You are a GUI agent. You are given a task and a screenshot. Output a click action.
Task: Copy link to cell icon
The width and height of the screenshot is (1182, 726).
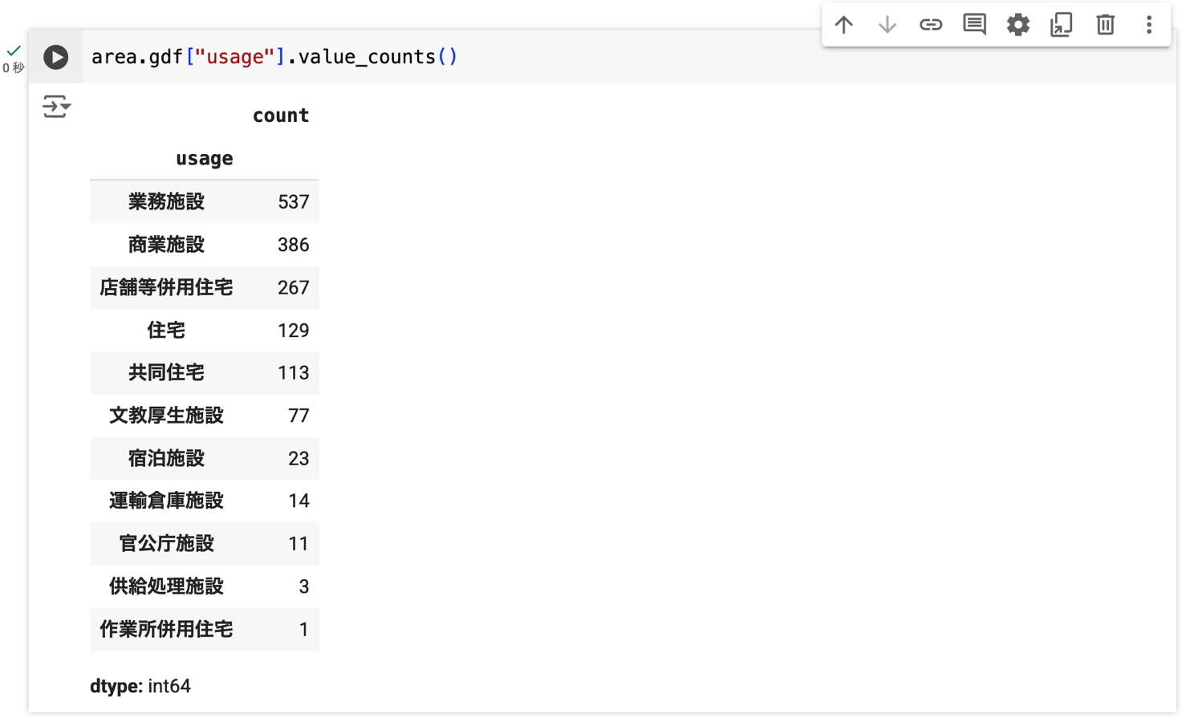(931, 25)
